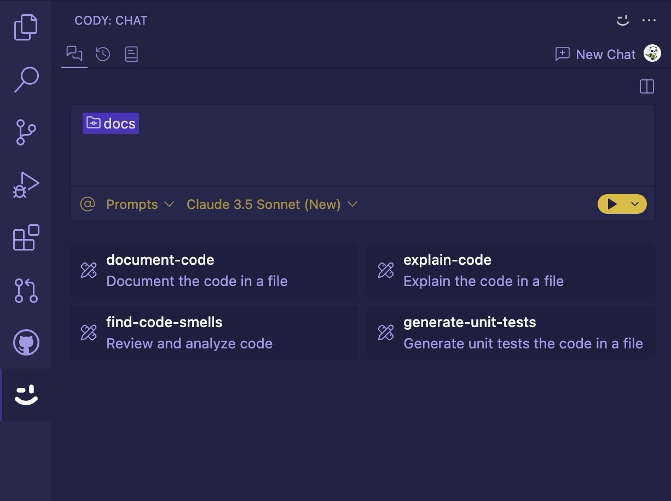Click the @ mention context button

(x=88, y=205)
